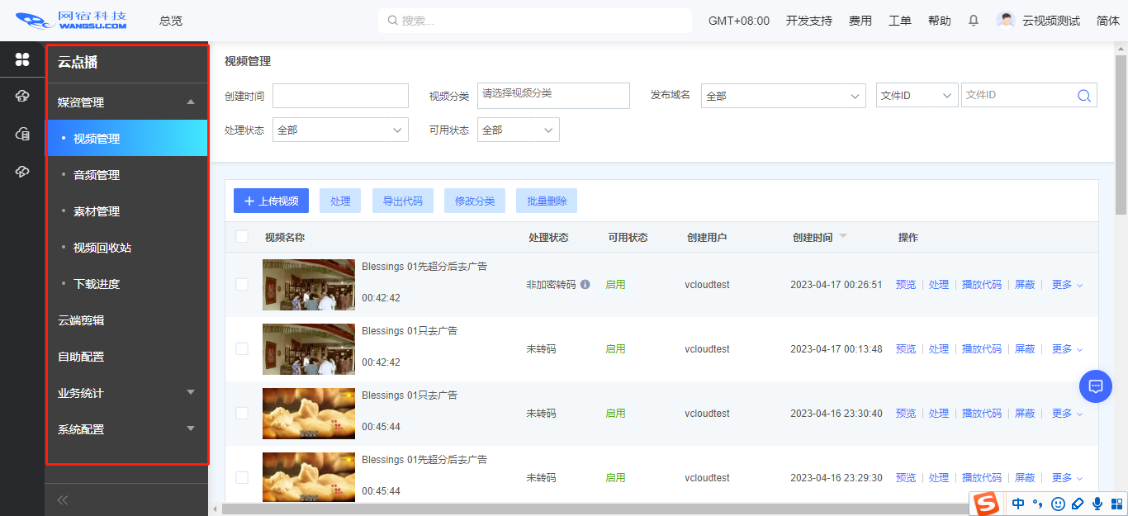1128x516 pixels.
Task: Open the 视频回收站 sidebar item
Action: pyautogui.click(x=126, y=248)
